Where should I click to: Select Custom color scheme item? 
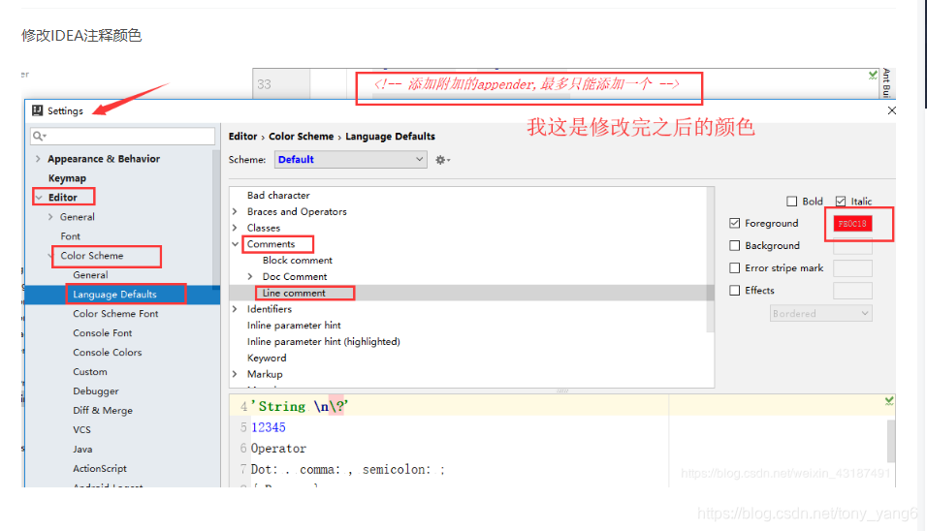click(90, 372)
